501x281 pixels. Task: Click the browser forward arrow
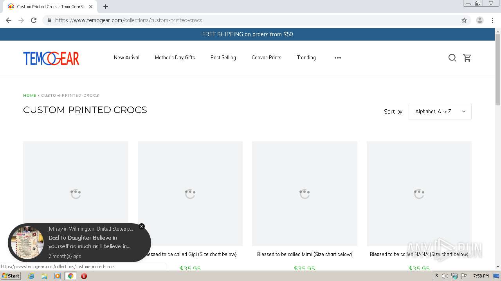pos(21,20)
